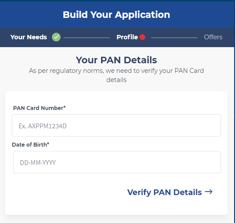Click the asterisk on PAN Card Number label

click(65, 107)
